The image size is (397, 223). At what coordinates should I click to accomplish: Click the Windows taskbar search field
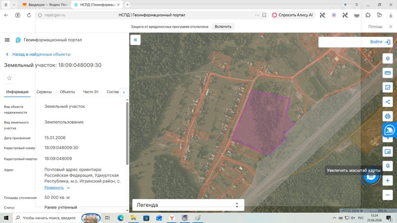coord(47,218)
